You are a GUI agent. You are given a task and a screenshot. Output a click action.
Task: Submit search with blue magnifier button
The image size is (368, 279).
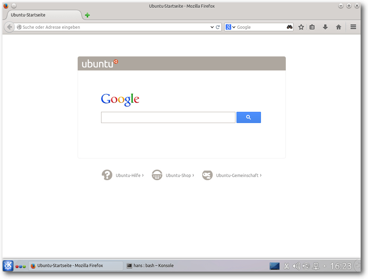coord(249,117)
